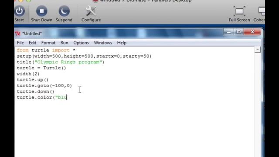Click the '*Untitled*' window title

(32, 34)
